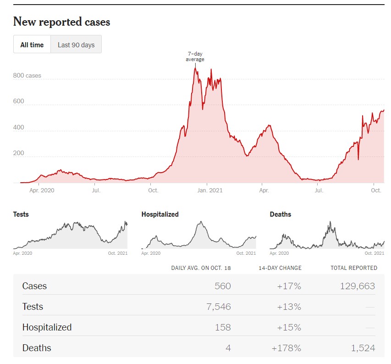Click the New reported cases heading

click(x=62, y=22)
